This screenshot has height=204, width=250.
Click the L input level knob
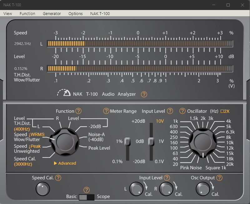pyautogui.click(x=136, y=189)
